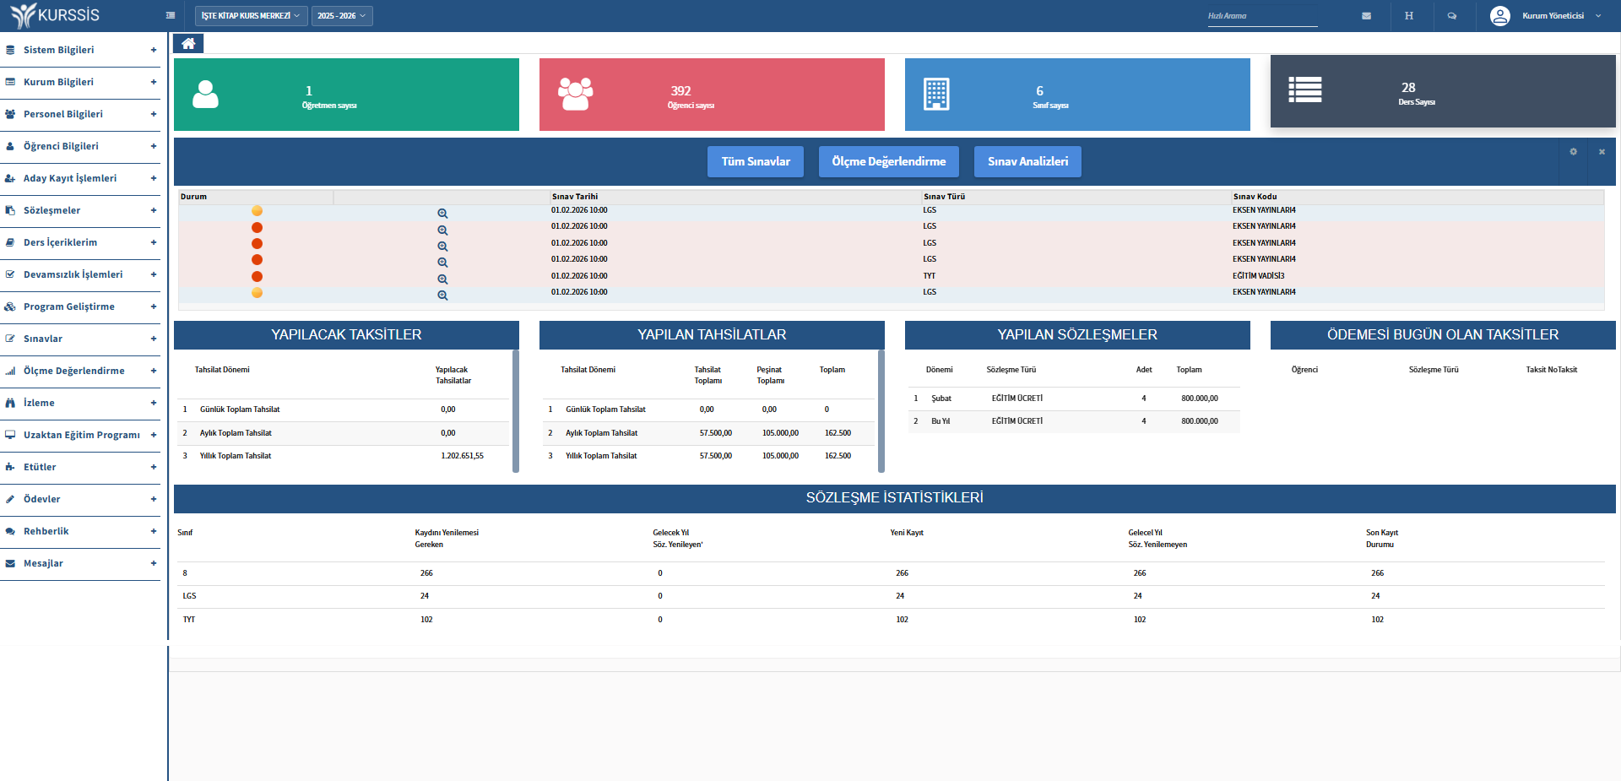The image size is (1621, 781).
Task: Click the Sınav Analizleri button
Action: pyautogui.click(x=1027, y=161)
